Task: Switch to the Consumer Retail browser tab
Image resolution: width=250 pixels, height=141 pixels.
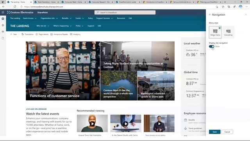Action: coord(74,2)
